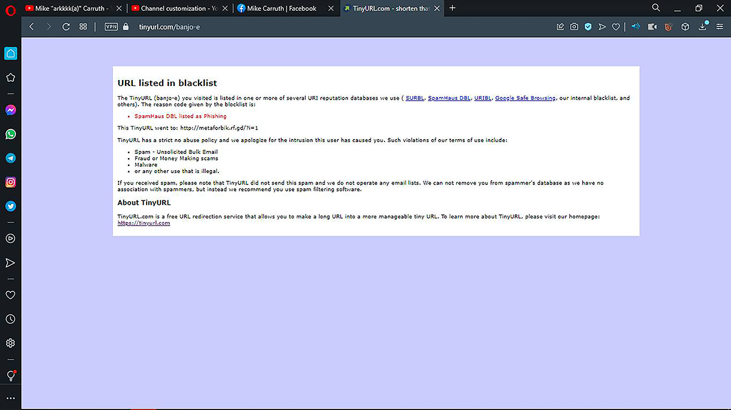Open Instagram in the sidebar
Image resolution: width=731 pixels, height=410 pixels.
10,183
